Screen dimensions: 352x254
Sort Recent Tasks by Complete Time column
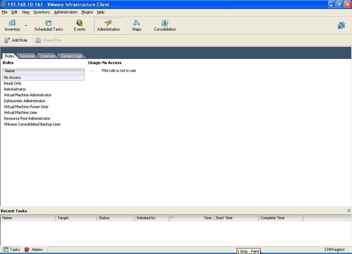pos(281,218)
